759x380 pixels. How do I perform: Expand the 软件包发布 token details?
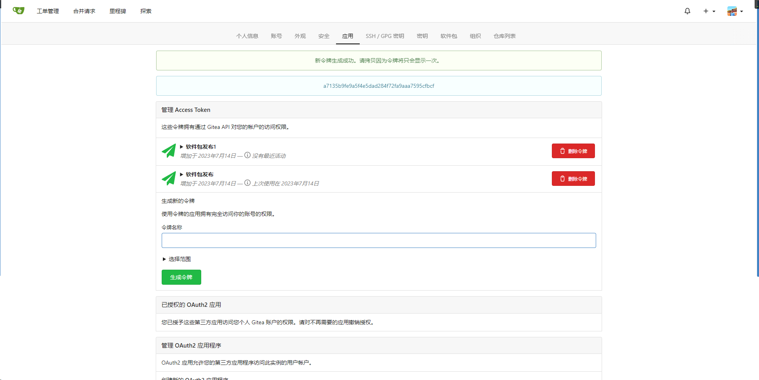197,174
